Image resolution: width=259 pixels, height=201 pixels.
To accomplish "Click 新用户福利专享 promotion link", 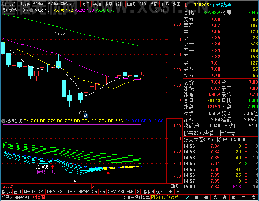I will [x=136, y=197].
